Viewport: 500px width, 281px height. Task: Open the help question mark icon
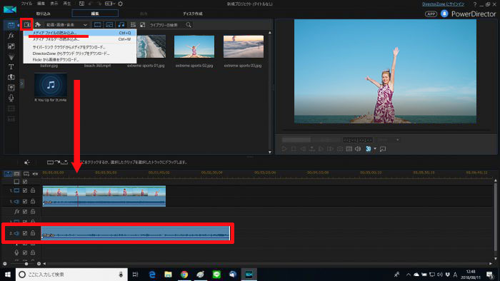[x=475, y=4]
